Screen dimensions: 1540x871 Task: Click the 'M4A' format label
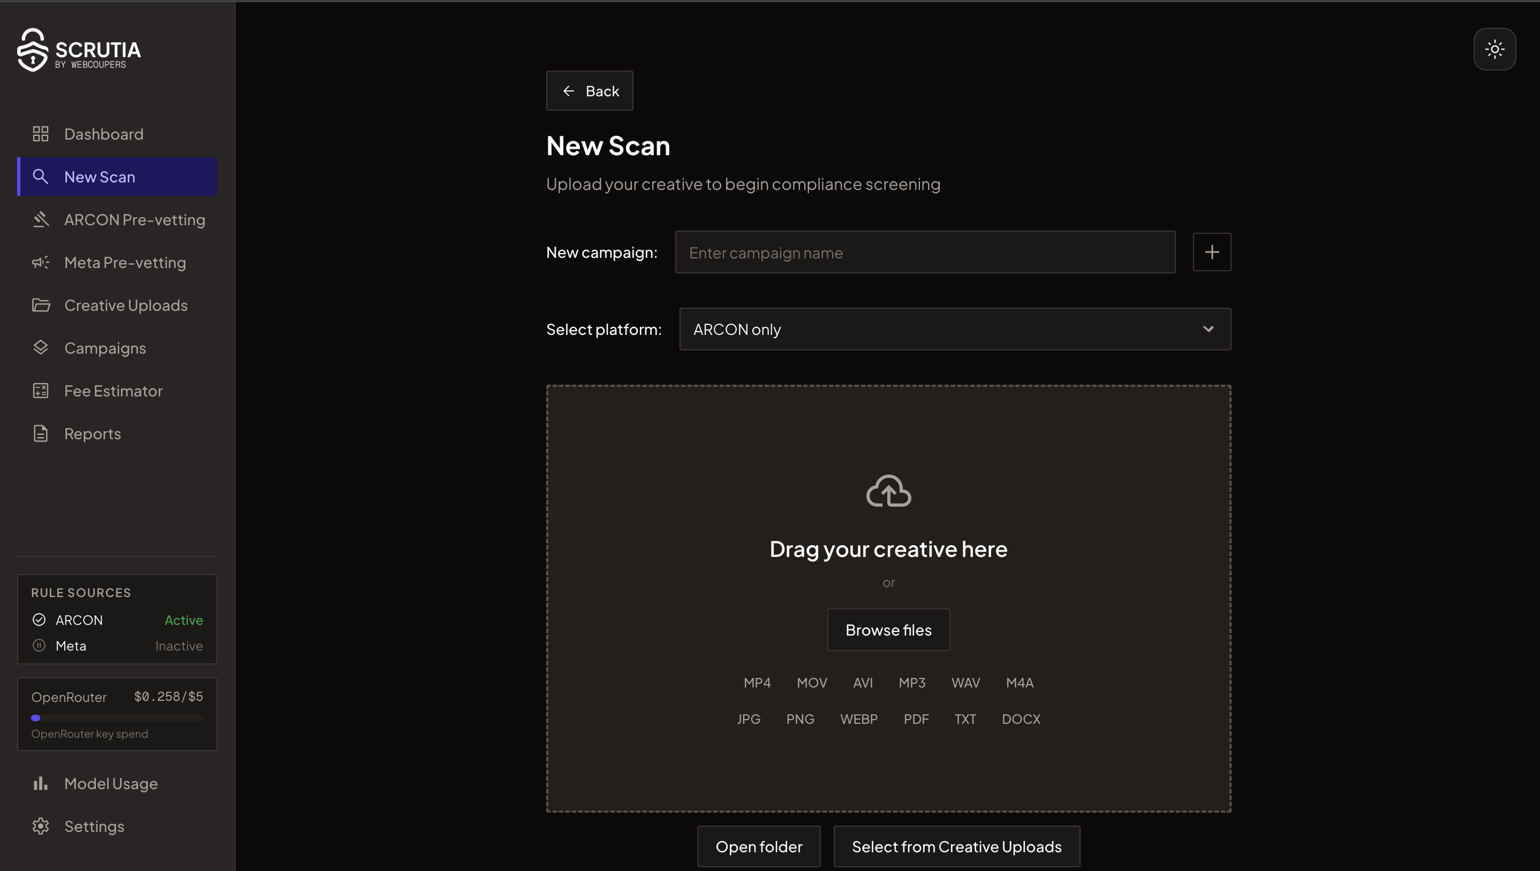(1020, 683)
